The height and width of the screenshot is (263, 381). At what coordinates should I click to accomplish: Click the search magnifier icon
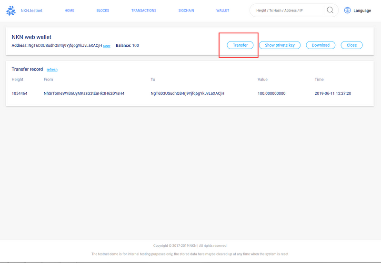coord(330,10)
